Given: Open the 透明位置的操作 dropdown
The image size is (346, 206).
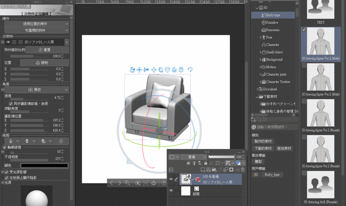Looking at the screenshot, I should [36, 24].
